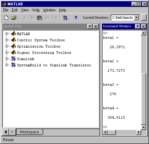Screen dimensions: 149x144
Task: Select Signal Processing Toolbox label
Action: (44, 53)
